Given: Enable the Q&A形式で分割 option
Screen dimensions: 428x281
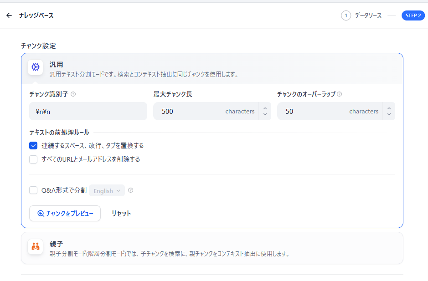Looking at the screenshot, I should pos(33,190).
